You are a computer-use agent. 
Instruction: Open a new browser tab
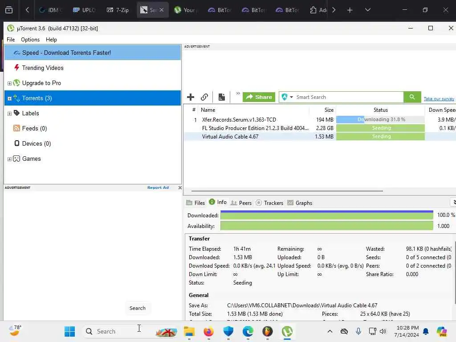pos(350,10)
